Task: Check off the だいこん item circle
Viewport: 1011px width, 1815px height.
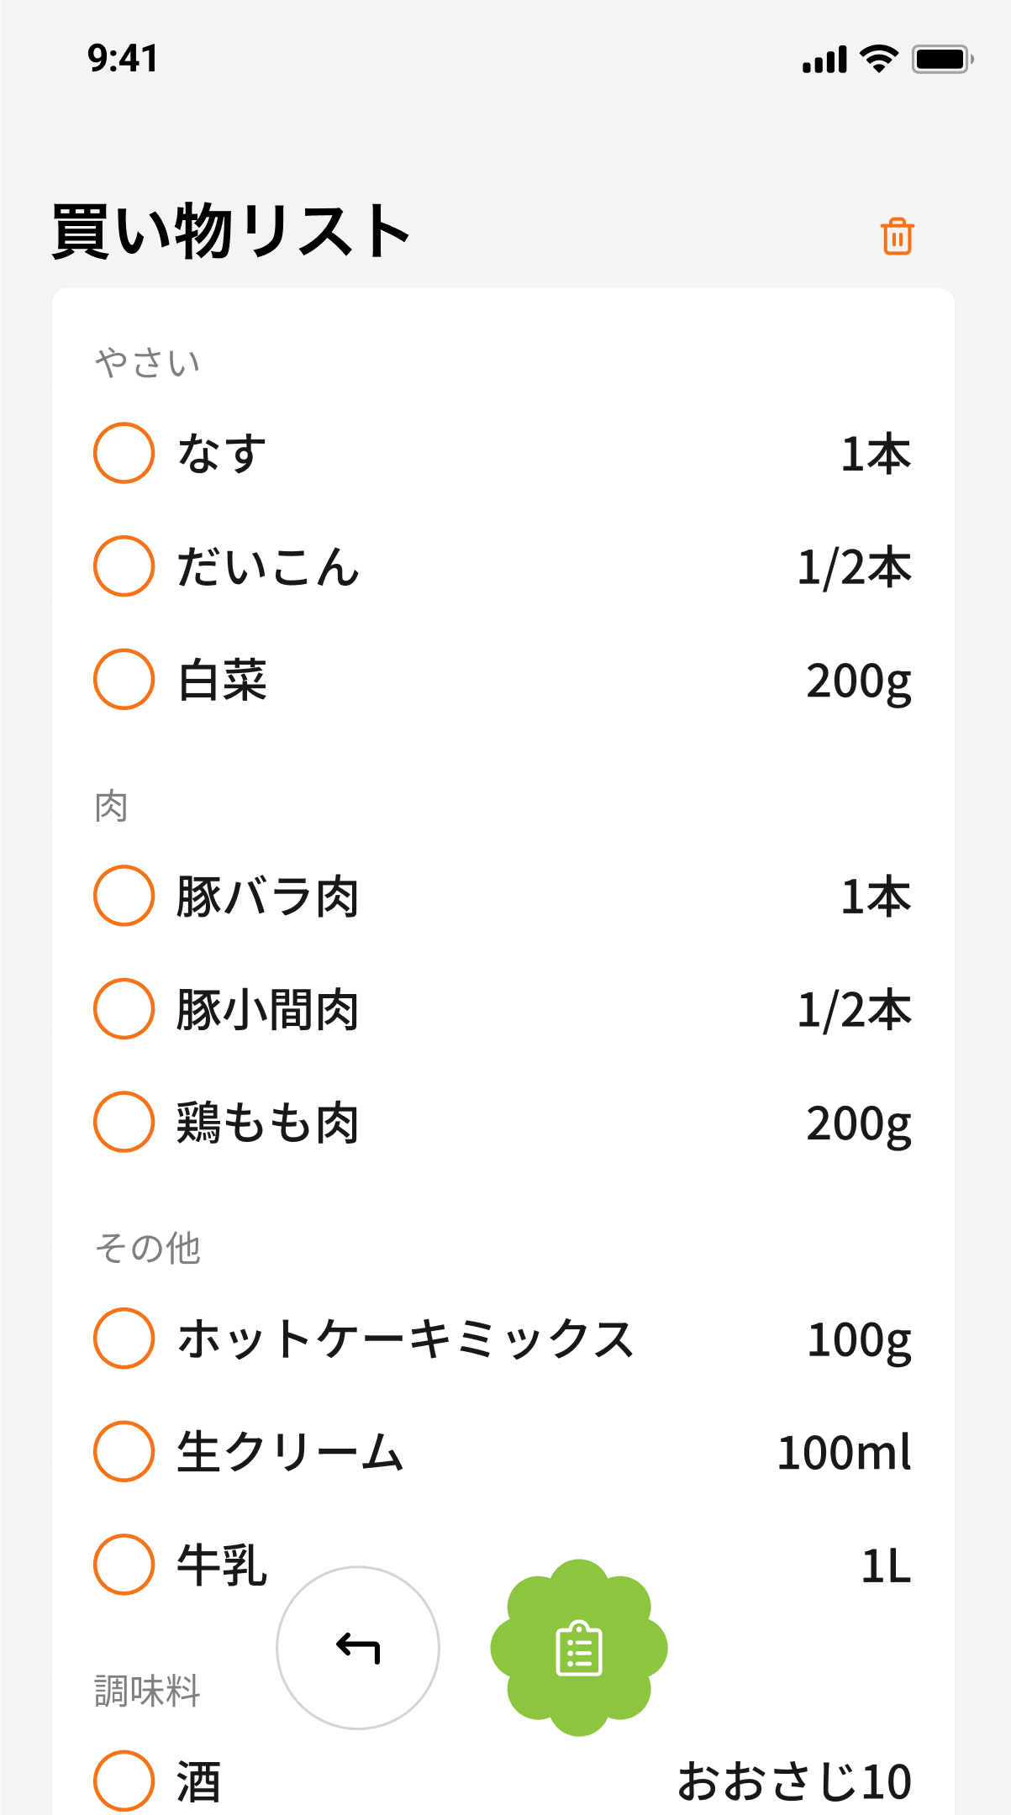Action: click(124, 566)
